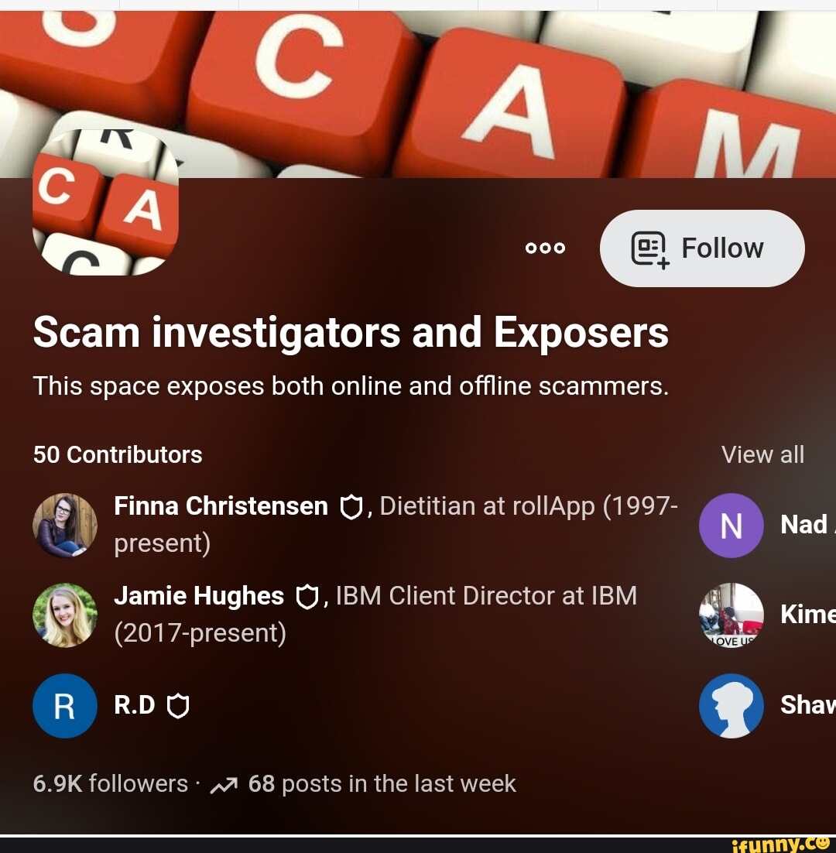Click the 6.9K followers count

pos(111,783)
